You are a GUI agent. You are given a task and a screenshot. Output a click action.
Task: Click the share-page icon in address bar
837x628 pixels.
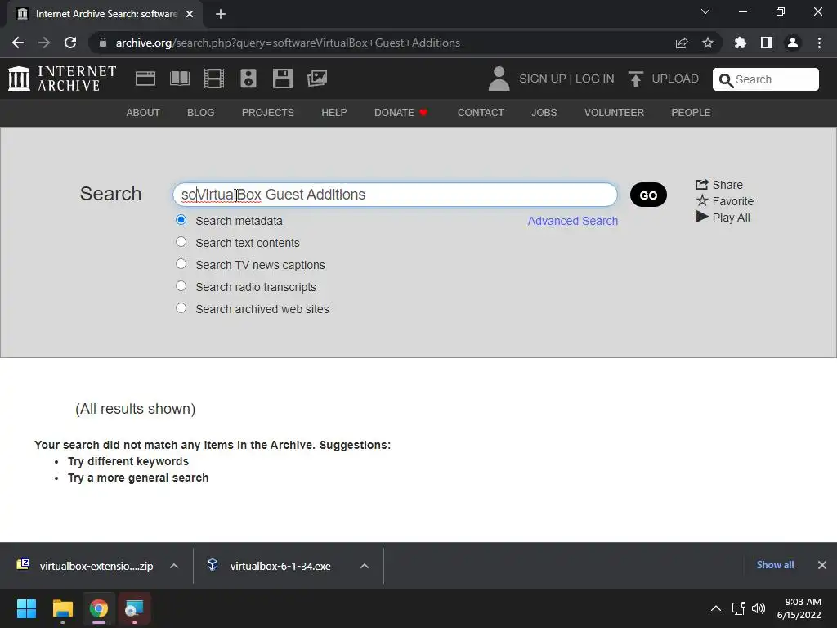pyautogui.click(x=682, y=43)
